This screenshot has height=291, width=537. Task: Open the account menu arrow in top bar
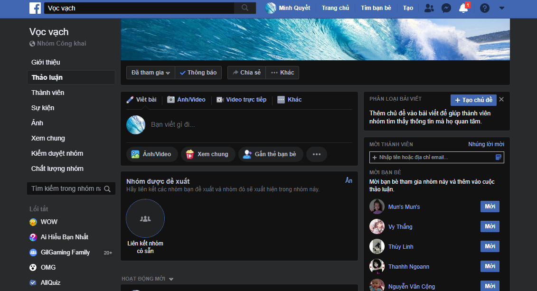pyautogui.click(x=502, y=8)
